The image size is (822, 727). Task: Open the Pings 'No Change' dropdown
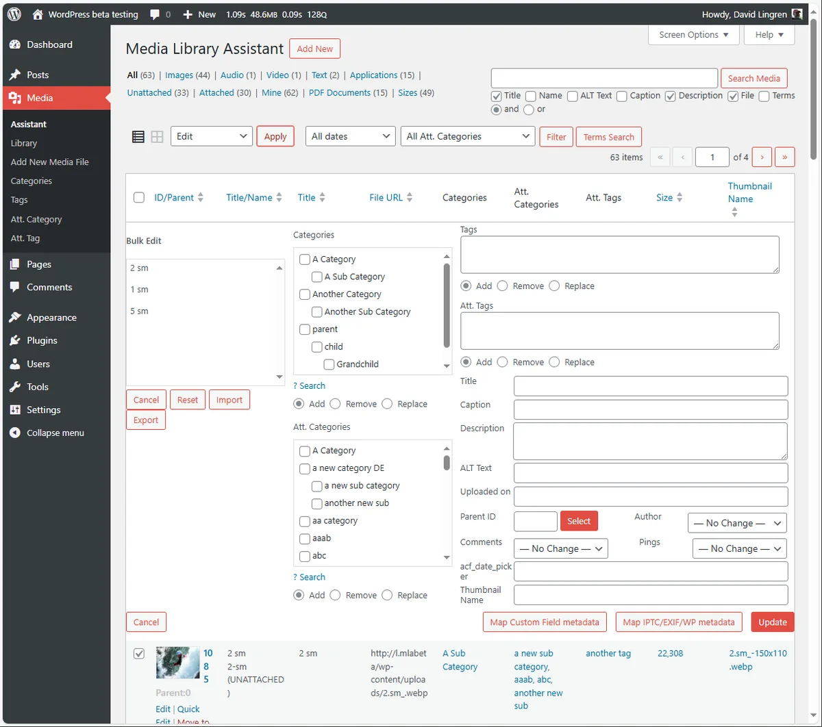coord(740,548)
